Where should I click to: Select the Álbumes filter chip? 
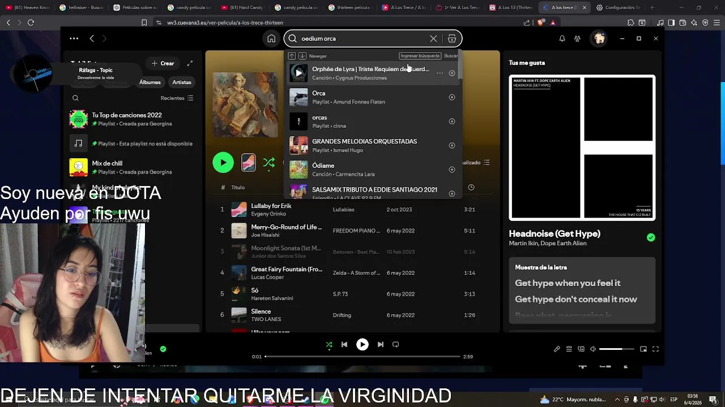click(150, 82)
